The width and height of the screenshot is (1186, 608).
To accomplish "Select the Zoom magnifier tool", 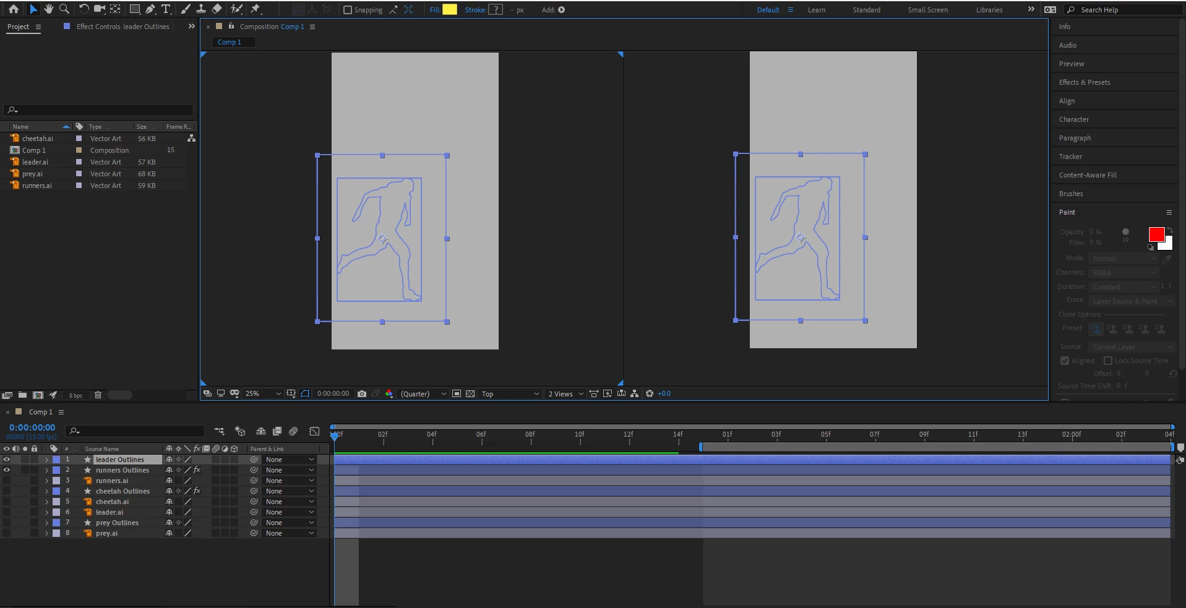I will pos(64,9).
